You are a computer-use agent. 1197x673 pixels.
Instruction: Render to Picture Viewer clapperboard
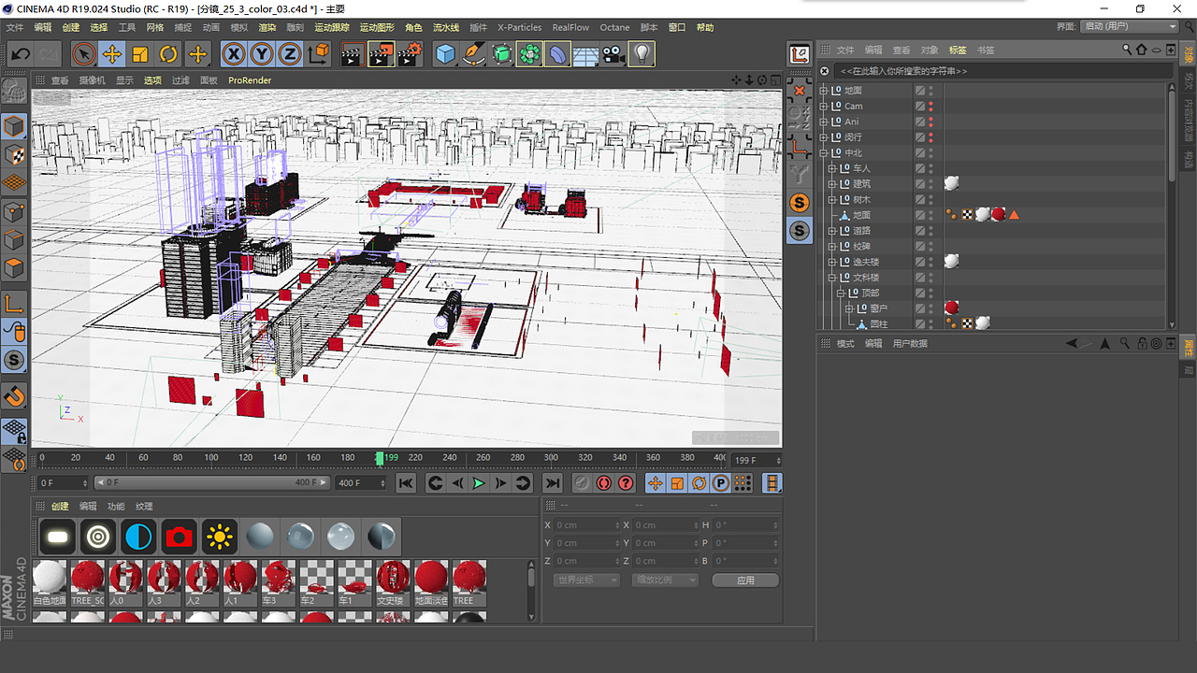(381, 54)
